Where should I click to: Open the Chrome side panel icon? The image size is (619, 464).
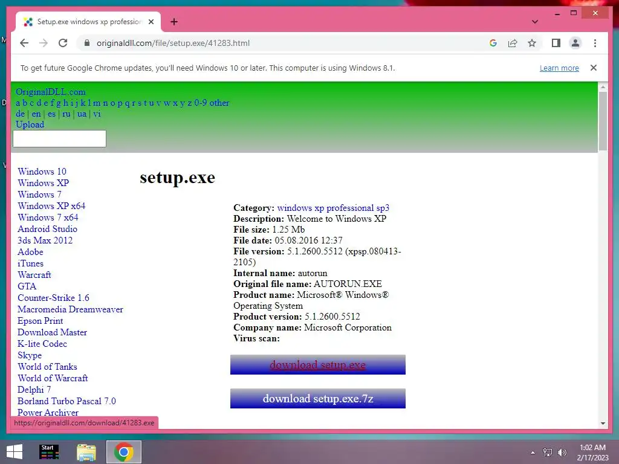pyautogui.click(x=556, y=43)
